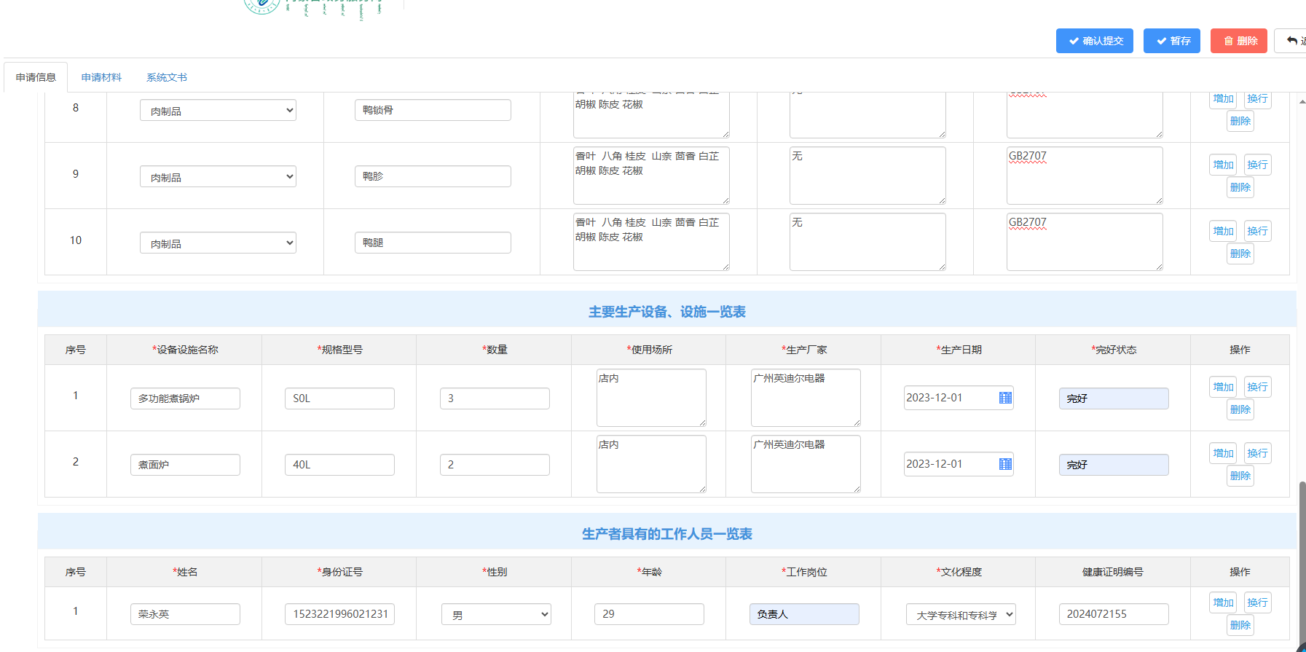Open the 性别 gender dropdown showing 男
The height and width of the screenshot is (652, 1306).
495,614
